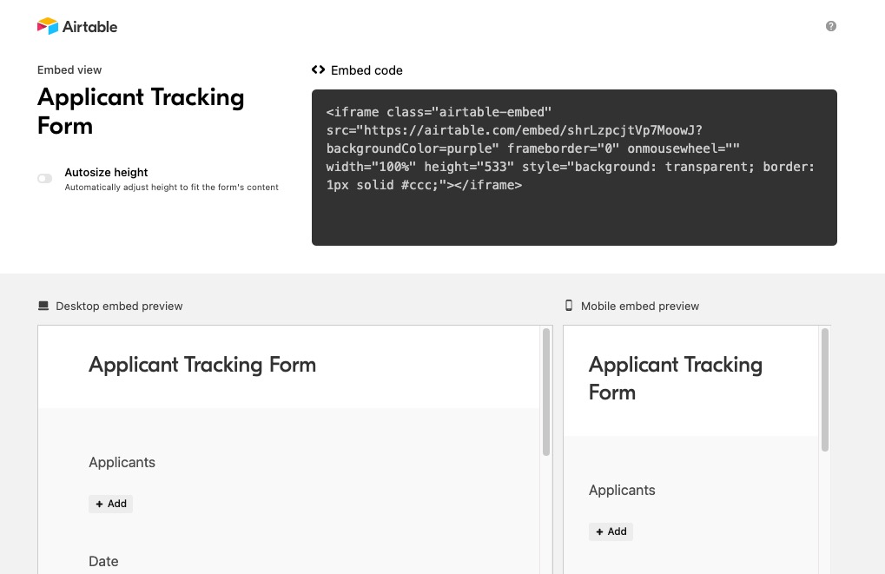Click the mobile preview scrollbar thumb
The width and height of the screenshot is (885, 574).
pos(824,390)
